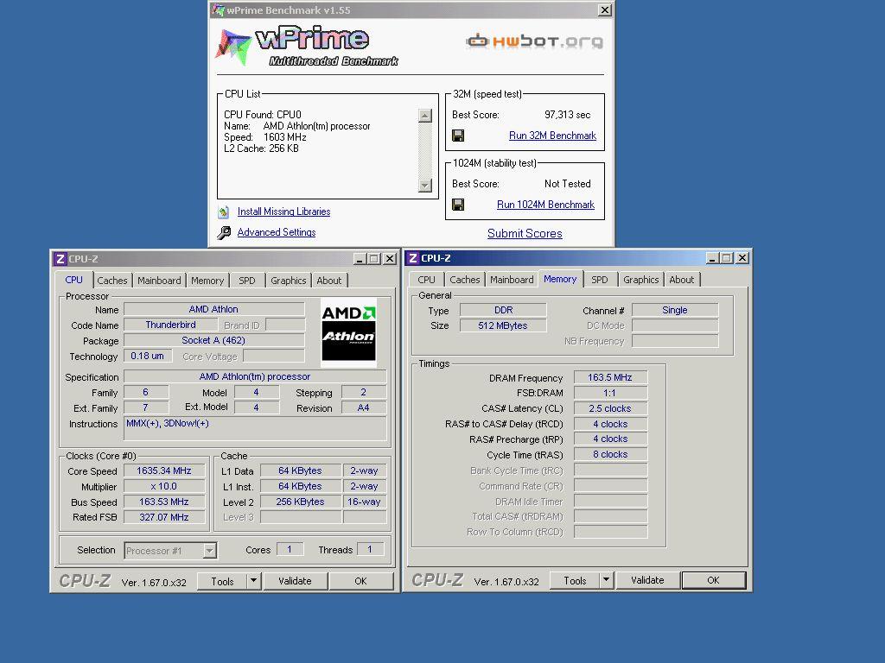Open Tools dropdown arrow in right CPU-Z
The height and width of the screenshot is (663, 885).
606,580
